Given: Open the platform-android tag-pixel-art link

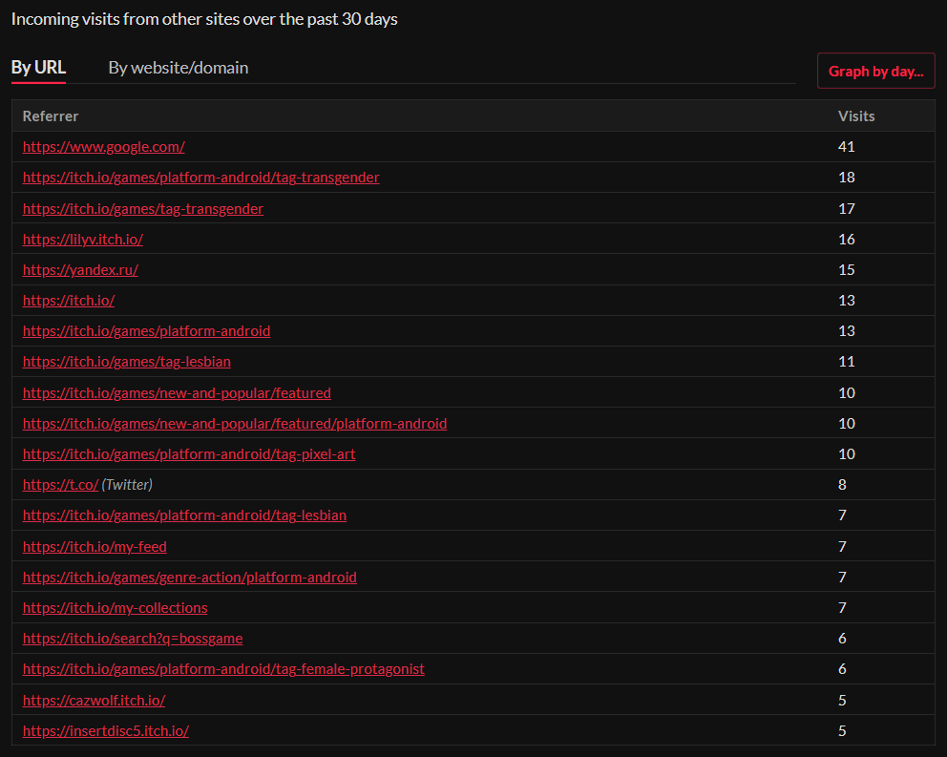Looking at the screenshot, I should click(x=189, y=453).
